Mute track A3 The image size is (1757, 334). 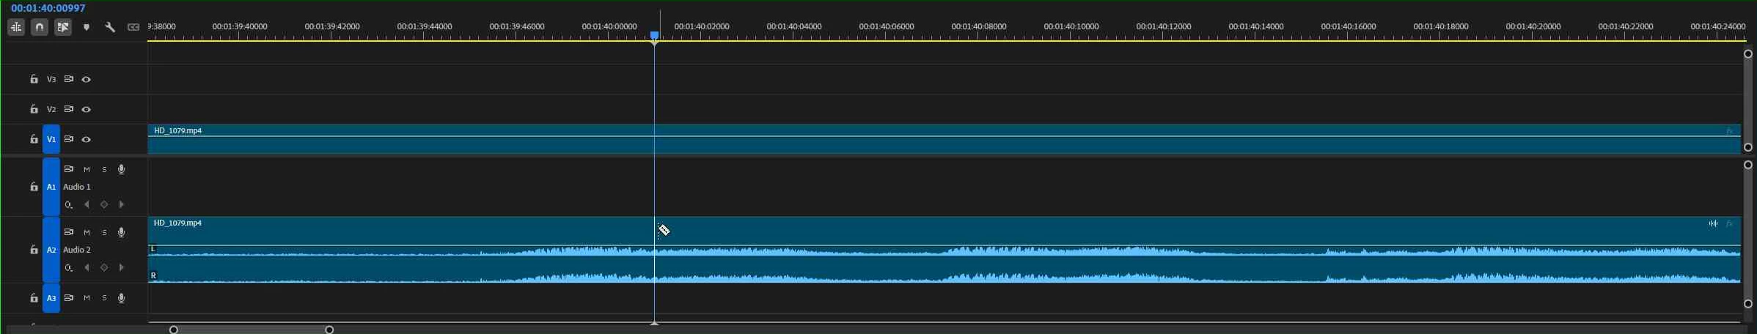pos(87,298)
